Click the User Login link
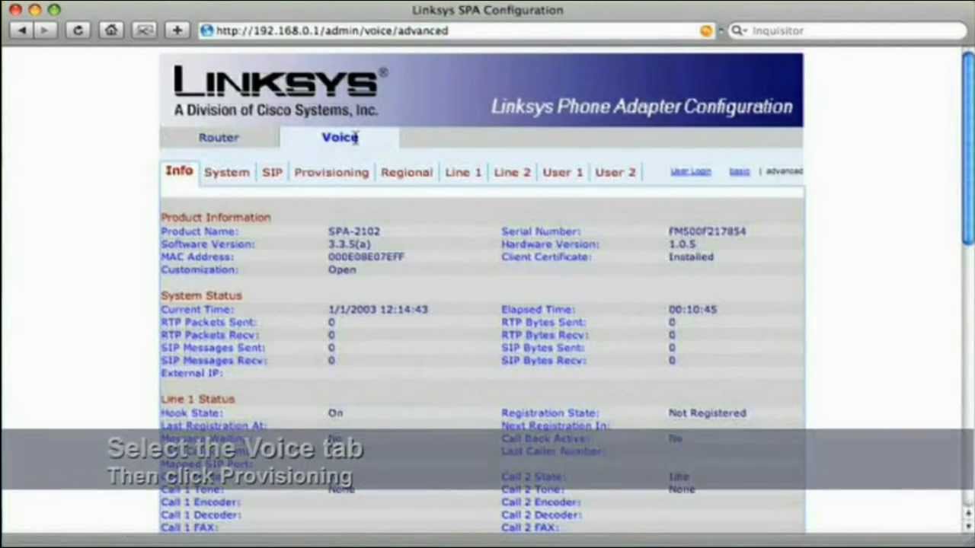The width and height of the screenshot is (975, 548). tap(691, 171)
